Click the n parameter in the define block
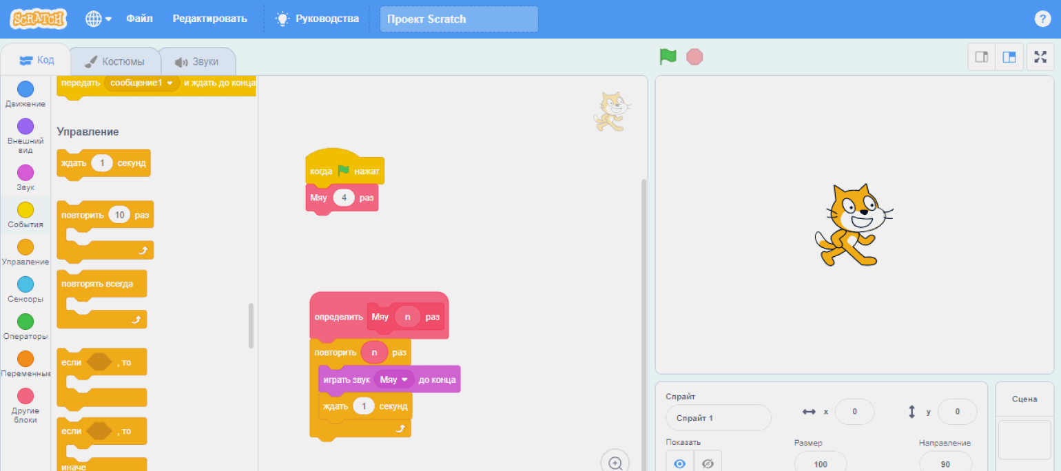1061x471 pixels. 407,317
